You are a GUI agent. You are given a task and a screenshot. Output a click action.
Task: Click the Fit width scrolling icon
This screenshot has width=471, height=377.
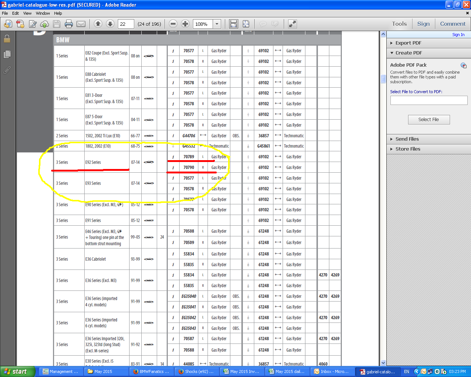tap(234, 24)
